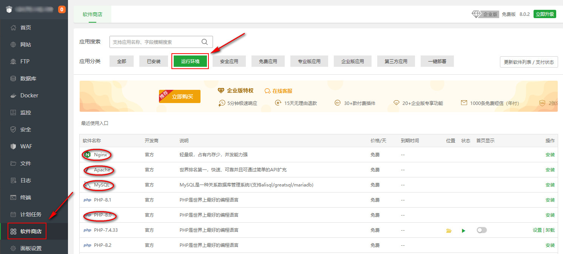Focus the 应用搜索 search input field
Viewport: 563px width, 254px height.
click(155, 42)
